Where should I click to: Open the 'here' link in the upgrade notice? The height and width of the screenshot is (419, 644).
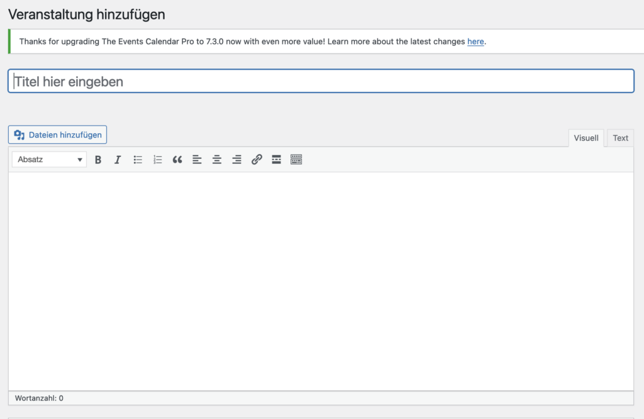coord(475,41)
